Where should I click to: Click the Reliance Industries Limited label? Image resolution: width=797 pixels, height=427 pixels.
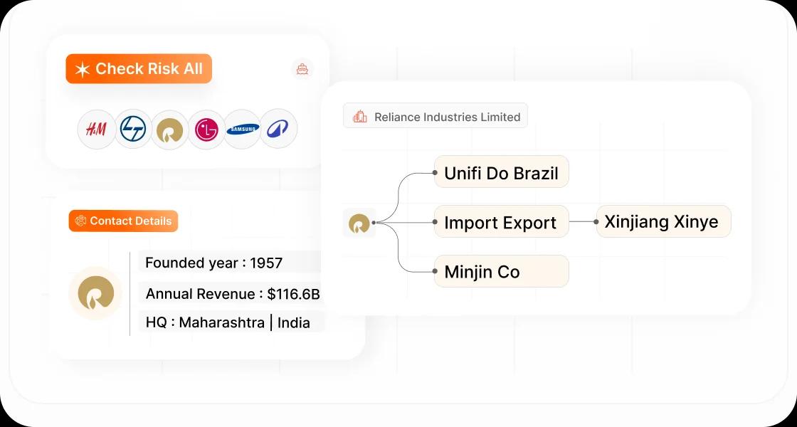(x=447, y=117)
